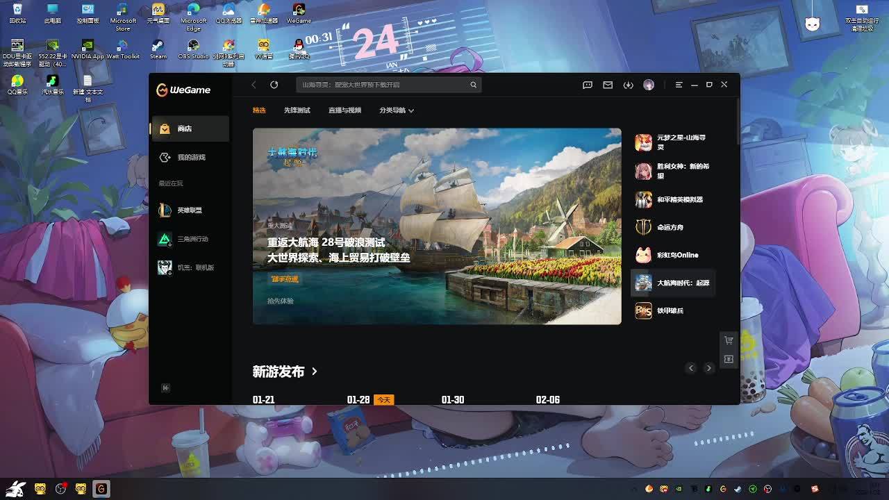889x500 pixels.
Task: Select 英雄联盟 from recent games
Action: [189, 210]
